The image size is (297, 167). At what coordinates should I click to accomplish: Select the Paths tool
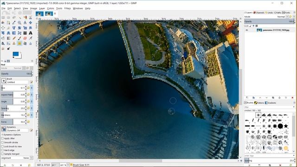click(8, 23)
